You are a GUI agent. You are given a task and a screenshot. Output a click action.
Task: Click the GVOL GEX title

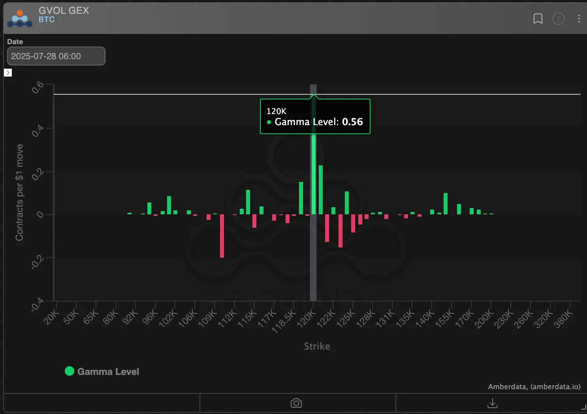[x=64, y=11]
